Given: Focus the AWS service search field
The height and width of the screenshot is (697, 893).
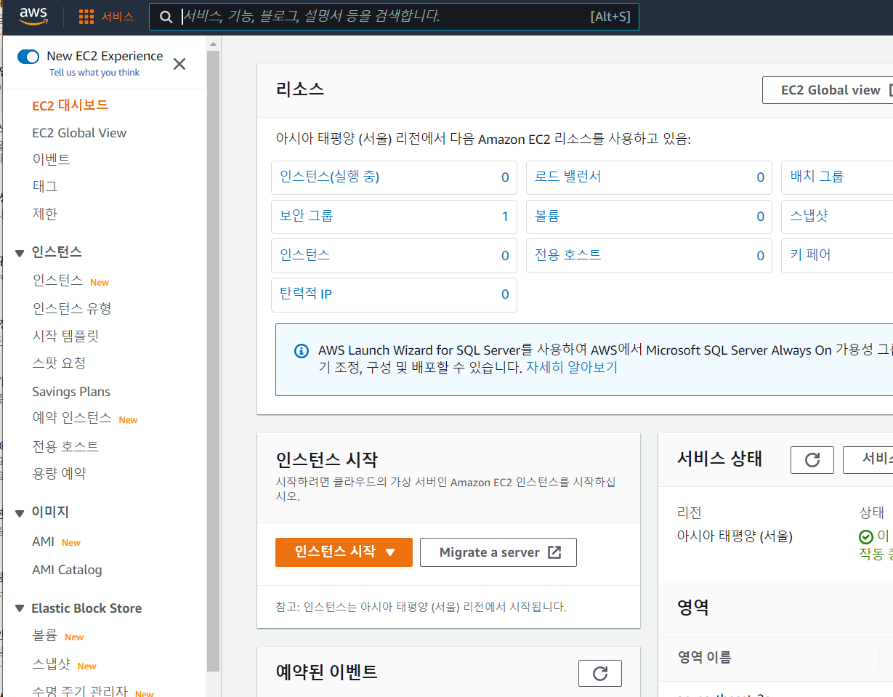Looking at the screenshot, I should point(394,16).
